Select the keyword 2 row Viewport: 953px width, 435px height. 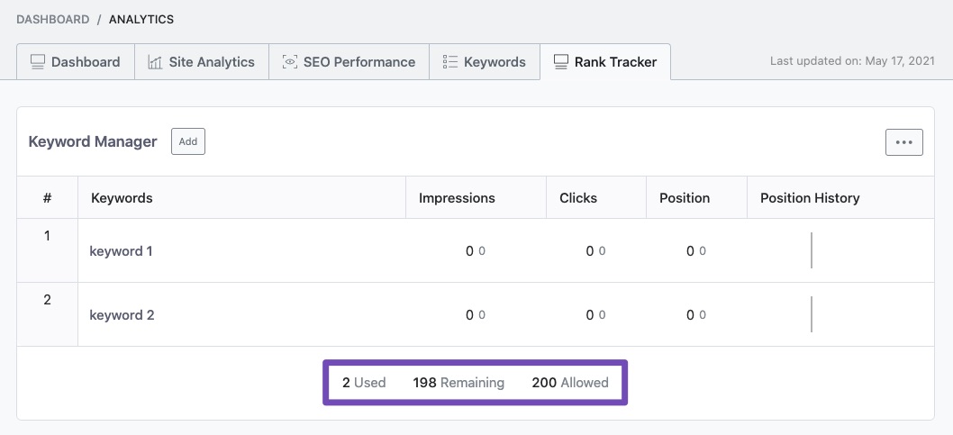[x=122, y=315]
